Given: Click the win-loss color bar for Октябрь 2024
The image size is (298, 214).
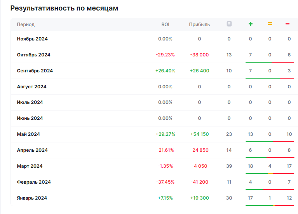Looking at the screenshot, I should coord(270,62).
